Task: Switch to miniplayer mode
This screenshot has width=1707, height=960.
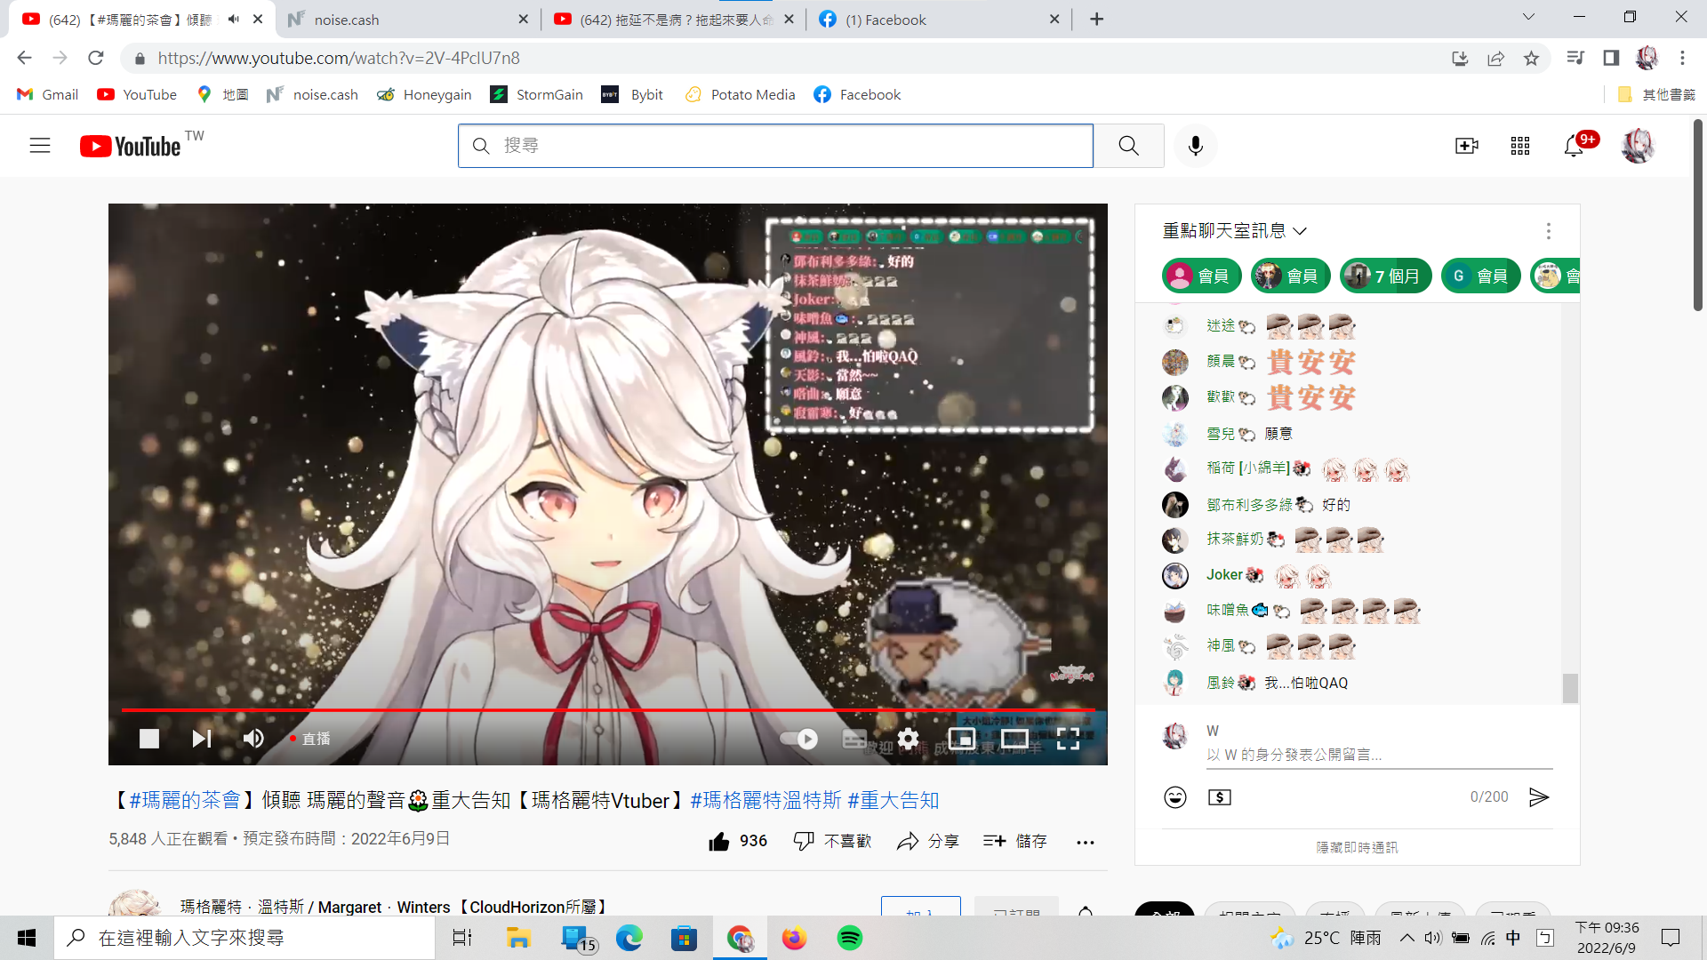Action: click(x=961, y=739)
